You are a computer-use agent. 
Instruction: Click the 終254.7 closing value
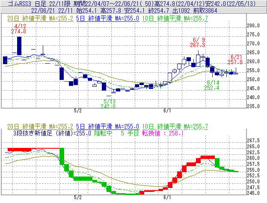158,11
